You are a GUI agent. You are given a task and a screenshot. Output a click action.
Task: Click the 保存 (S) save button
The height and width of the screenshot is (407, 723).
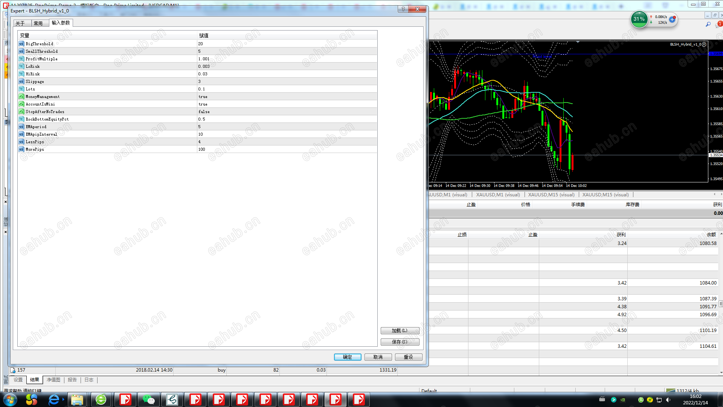coord(400,342)
